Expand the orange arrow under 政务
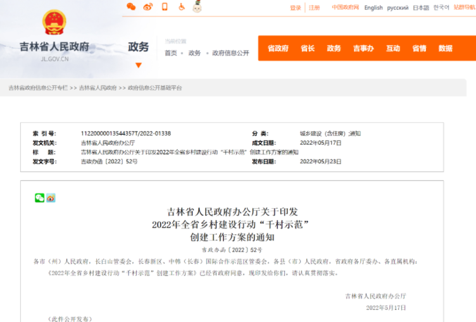476x322 pixels. [x=138, y=65]
